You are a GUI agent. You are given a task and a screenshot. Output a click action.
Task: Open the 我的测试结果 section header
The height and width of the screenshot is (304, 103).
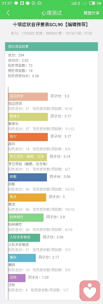pos(51,47)
